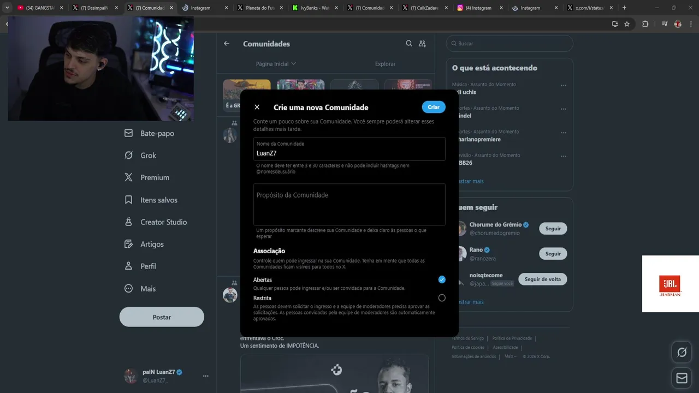This screenshot has width=699, height=393.
Task: Click the Nome da Comunidade field
Action: pyautogui.click(x=349, y=149)
